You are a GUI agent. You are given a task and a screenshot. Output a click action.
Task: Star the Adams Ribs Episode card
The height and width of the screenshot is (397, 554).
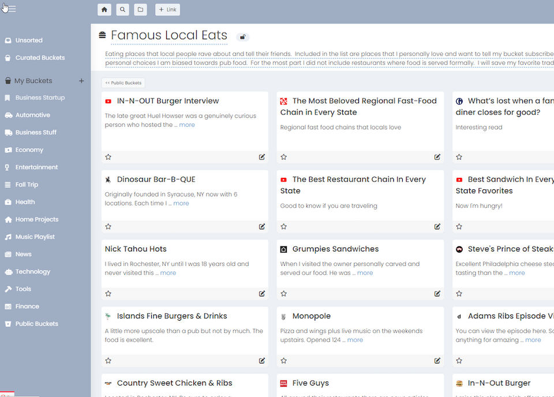459,361
